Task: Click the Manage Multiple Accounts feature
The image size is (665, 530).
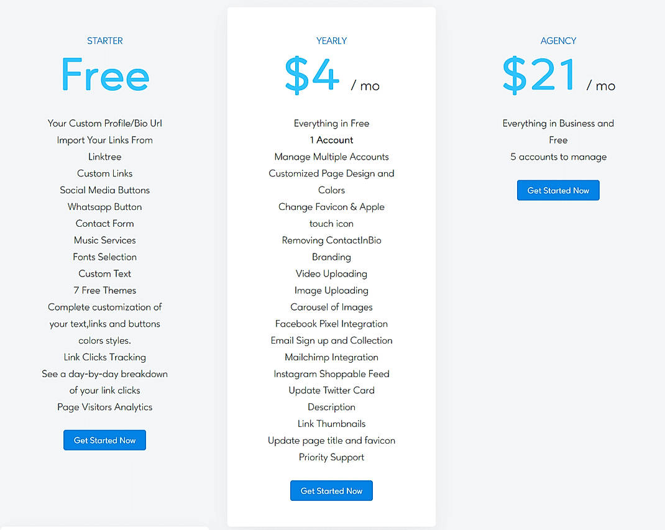Action: [x=331, y=157]
